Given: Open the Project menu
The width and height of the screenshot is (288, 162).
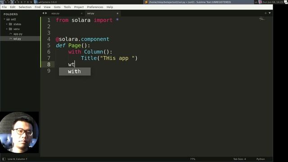Looking at the screenshot, I should tap(79, 7).
